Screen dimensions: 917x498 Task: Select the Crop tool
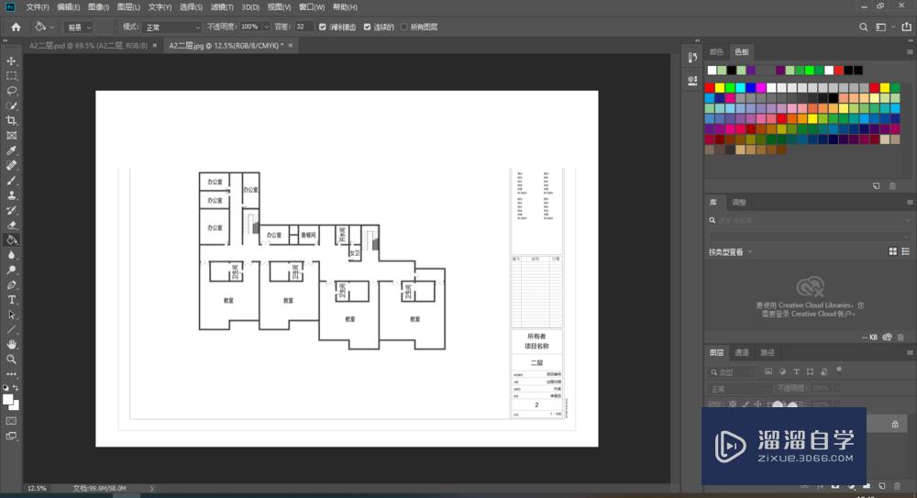pos(12,120)
